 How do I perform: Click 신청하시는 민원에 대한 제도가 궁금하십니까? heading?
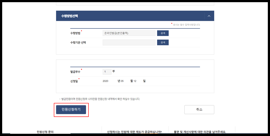click(134, 132)
